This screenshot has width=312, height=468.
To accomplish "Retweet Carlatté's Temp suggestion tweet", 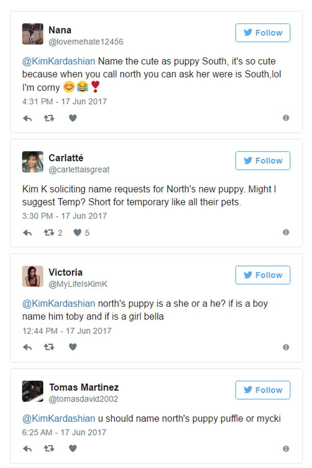I will pos(49,233).
